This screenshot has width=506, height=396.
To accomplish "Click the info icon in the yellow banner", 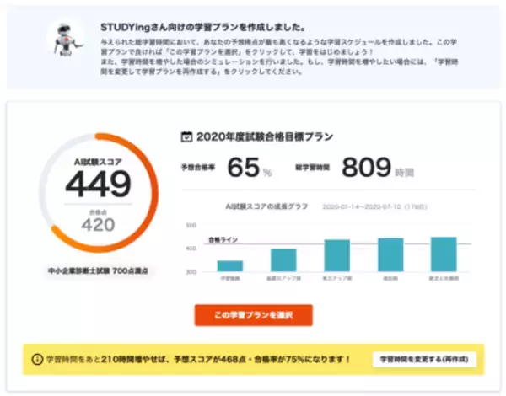I will click(x=37, y=359).
